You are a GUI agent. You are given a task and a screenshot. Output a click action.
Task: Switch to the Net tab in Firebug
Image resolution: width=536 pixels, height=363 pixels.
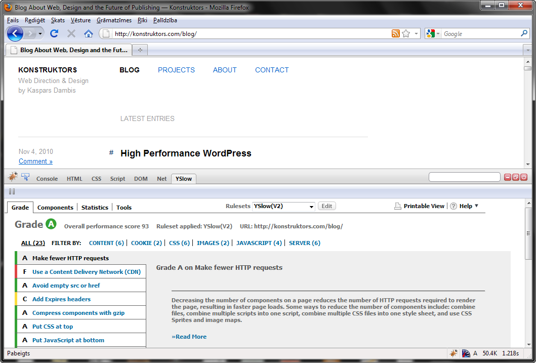point(161,179)
